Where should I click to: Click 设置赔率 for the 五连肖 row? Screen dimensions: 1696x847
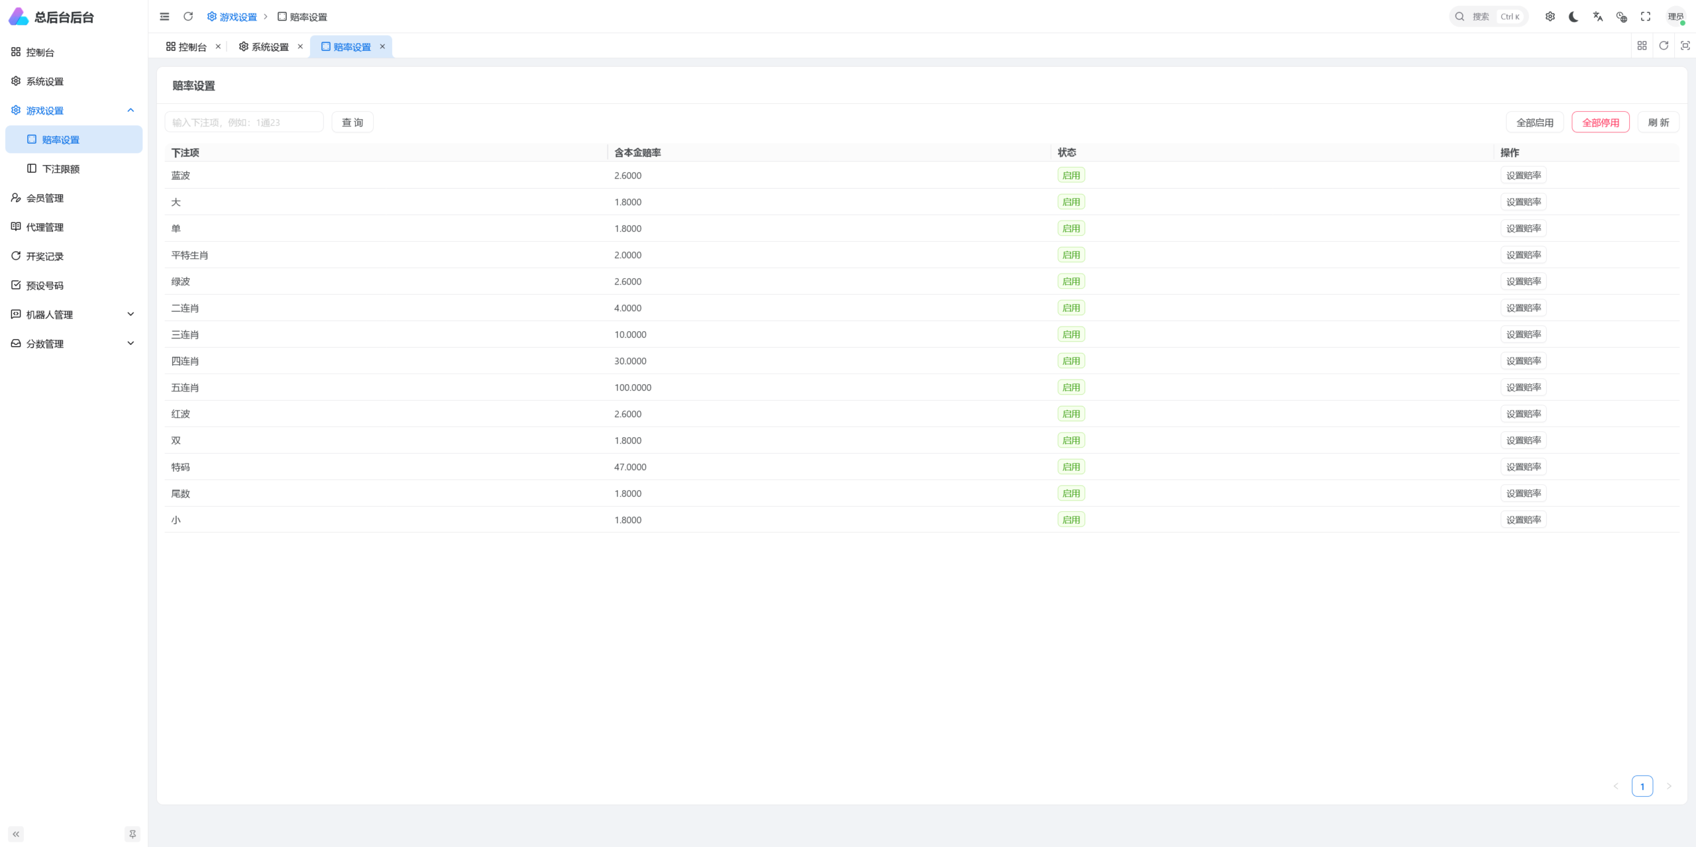coord(1524,387)
